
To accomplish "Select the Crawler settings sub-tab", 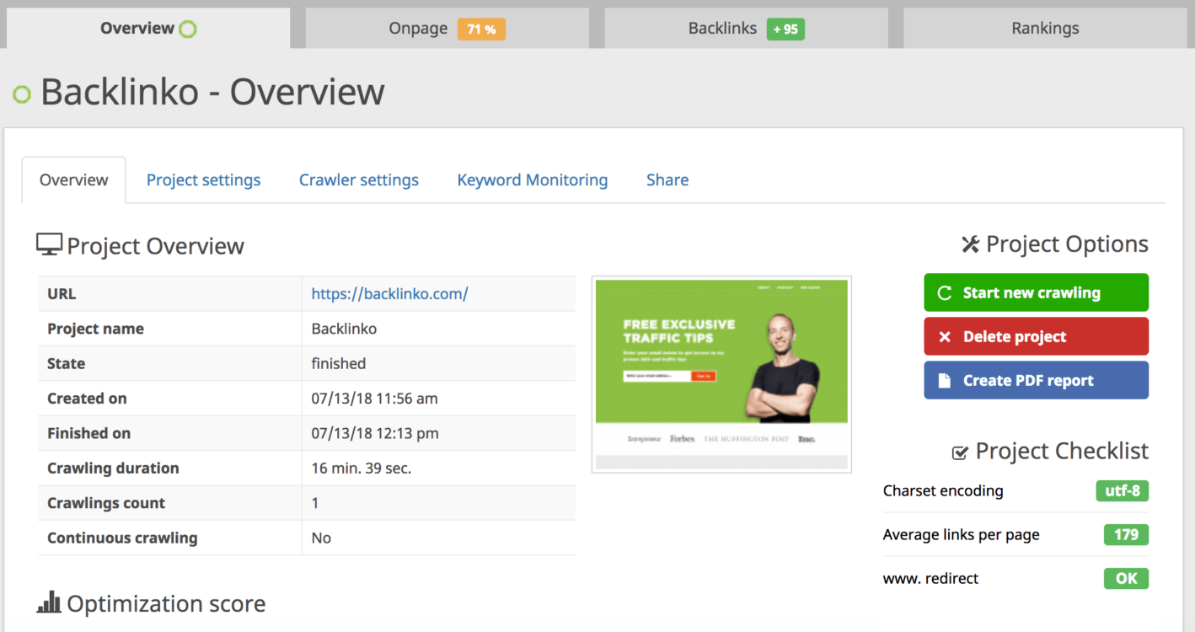I will (x=359, y=180).
